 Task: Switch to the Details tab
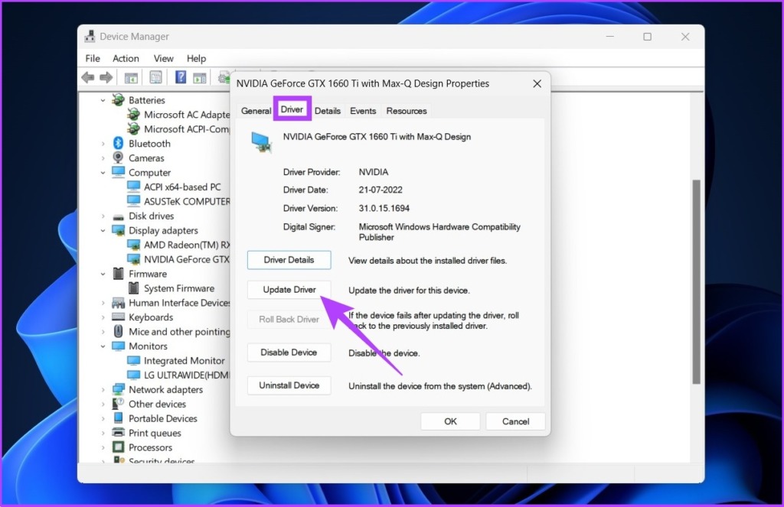328,111
